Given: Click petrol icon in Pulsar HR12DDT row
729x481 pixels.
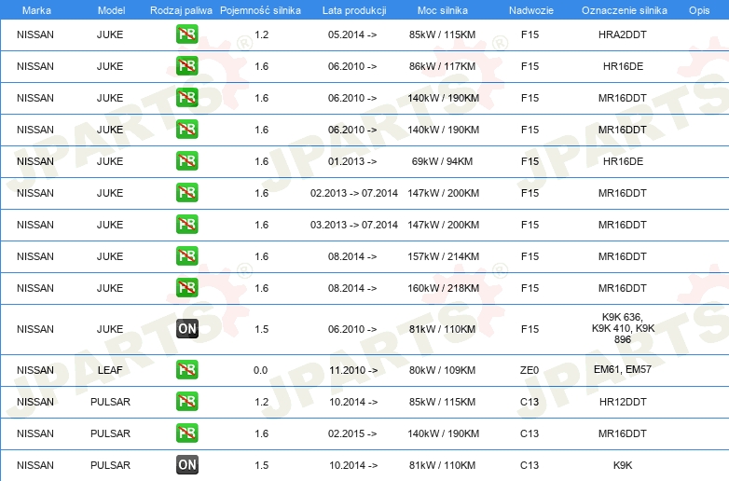Looking at the screenshot, I should point(186,402).
